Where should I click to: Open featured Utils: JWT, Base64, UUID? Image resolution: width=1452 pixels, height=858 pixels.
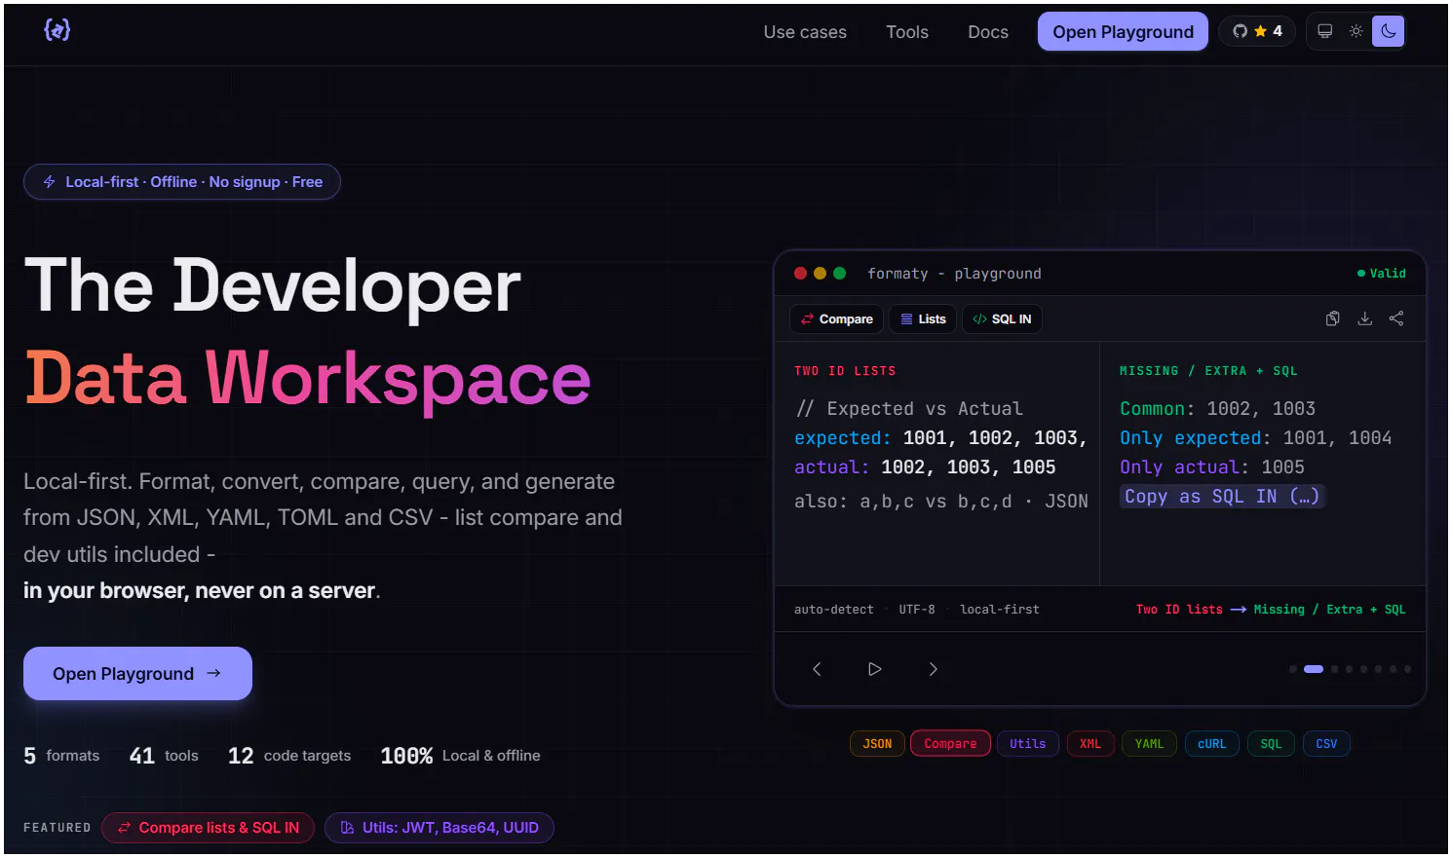click(439, 828)
